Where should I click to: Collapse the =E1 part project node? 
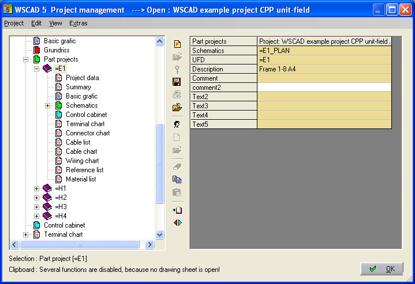tap(36, 69)
